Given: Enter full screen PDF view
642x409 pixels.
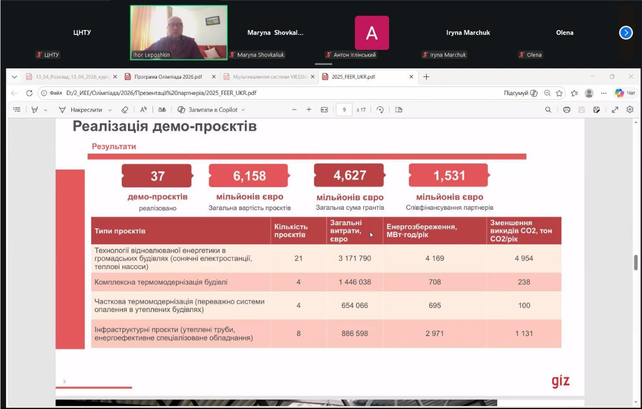Looking at the screenshot, I should (615, 110).
